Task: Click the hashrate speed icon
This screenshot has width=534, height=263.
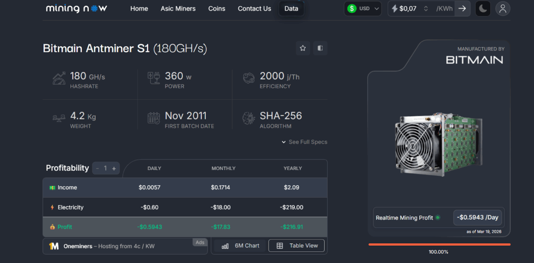Action: point(59,79)
